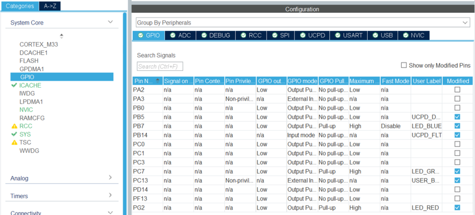The image size is (475, 215).
Task: Open RCC with the warning icon
Action: 26,126
